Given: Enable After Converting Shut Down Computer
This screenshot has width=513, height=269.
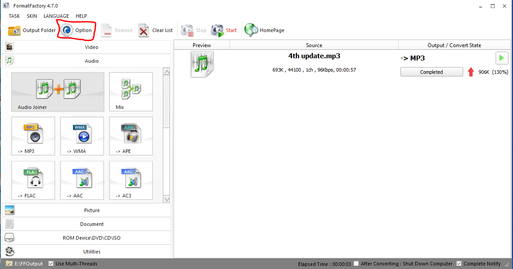Looking at the screenshot, I should pos(356,264).
